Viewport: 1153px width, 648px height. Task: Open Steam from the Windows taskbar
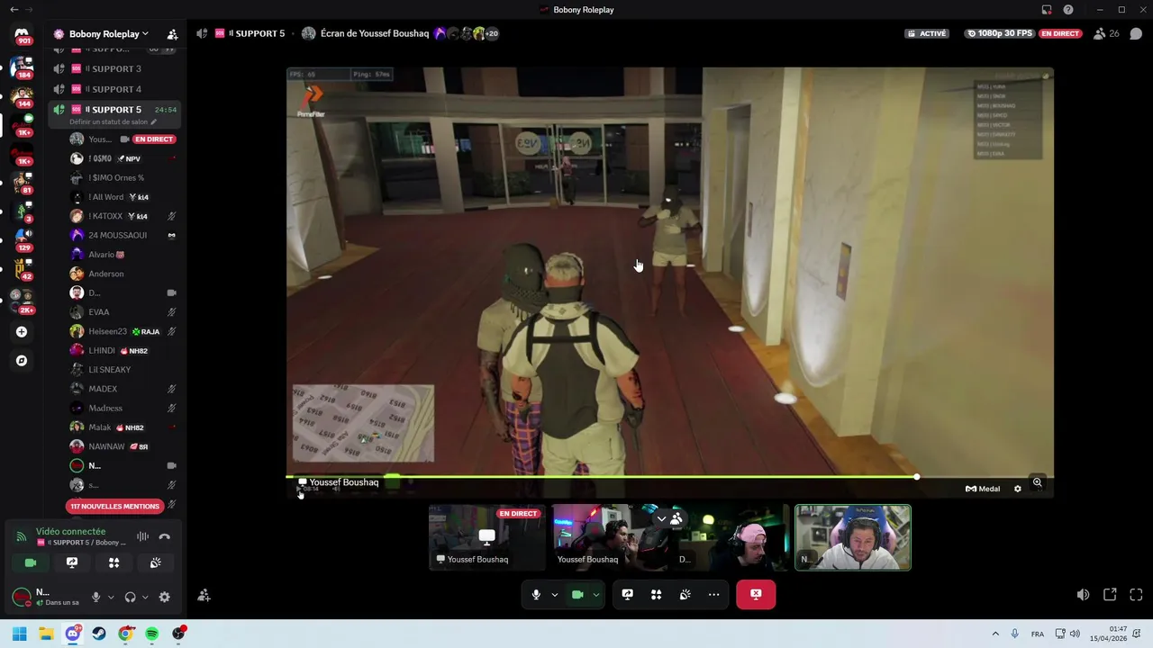(99, 634)
